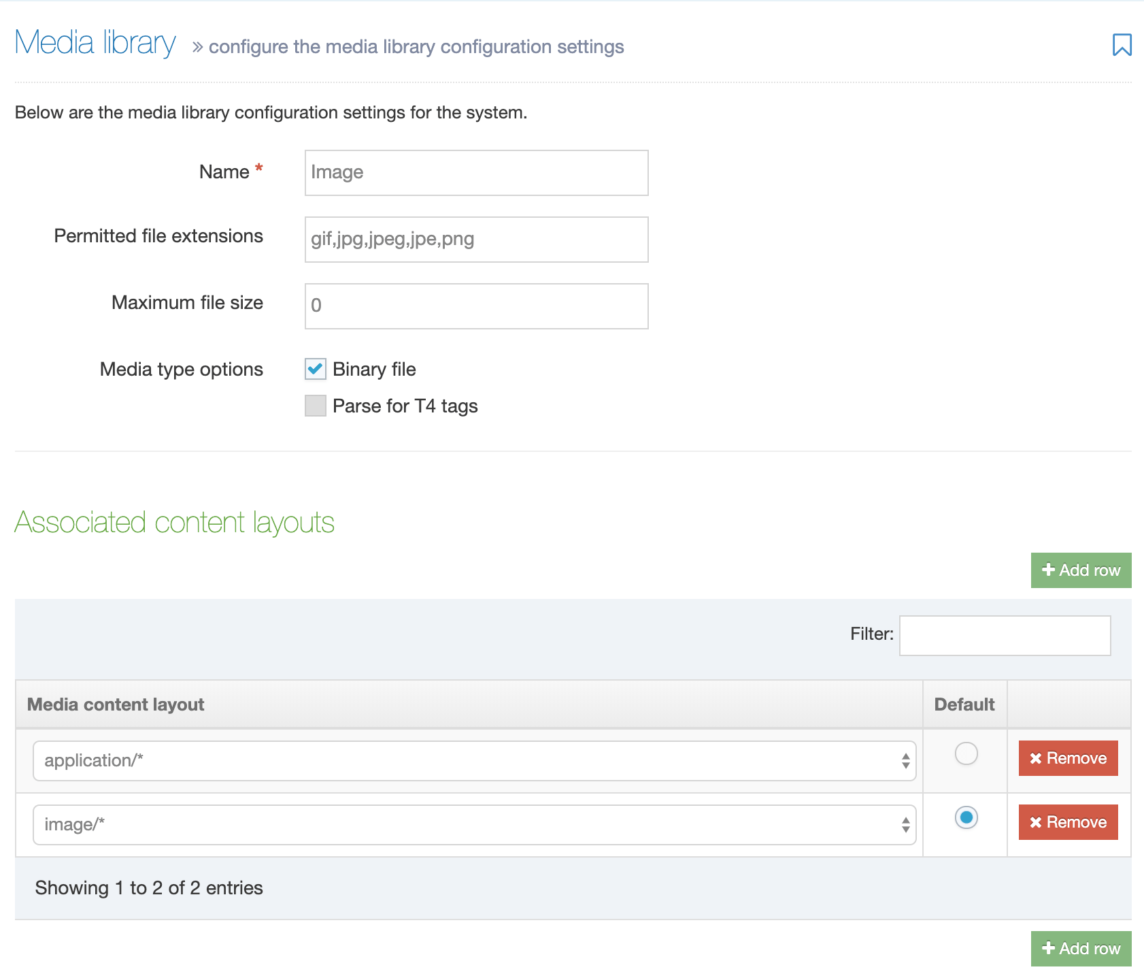This screenshot has height=976, width=1144.
Task: Click the bottom Add row plus button
Action: click(1081, 948)
